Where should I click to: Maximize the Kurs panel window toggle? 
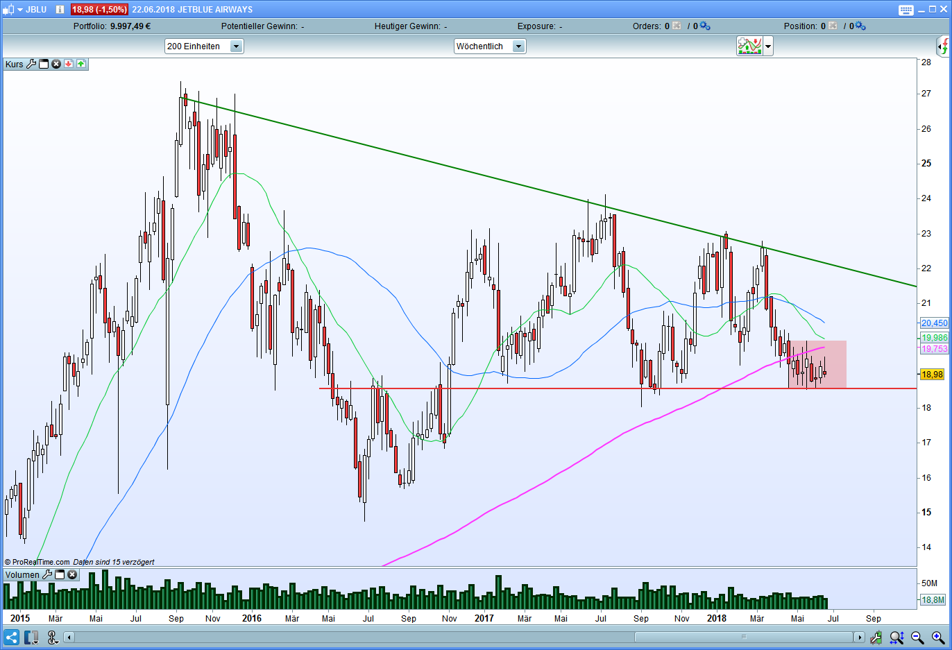[44, 64]
